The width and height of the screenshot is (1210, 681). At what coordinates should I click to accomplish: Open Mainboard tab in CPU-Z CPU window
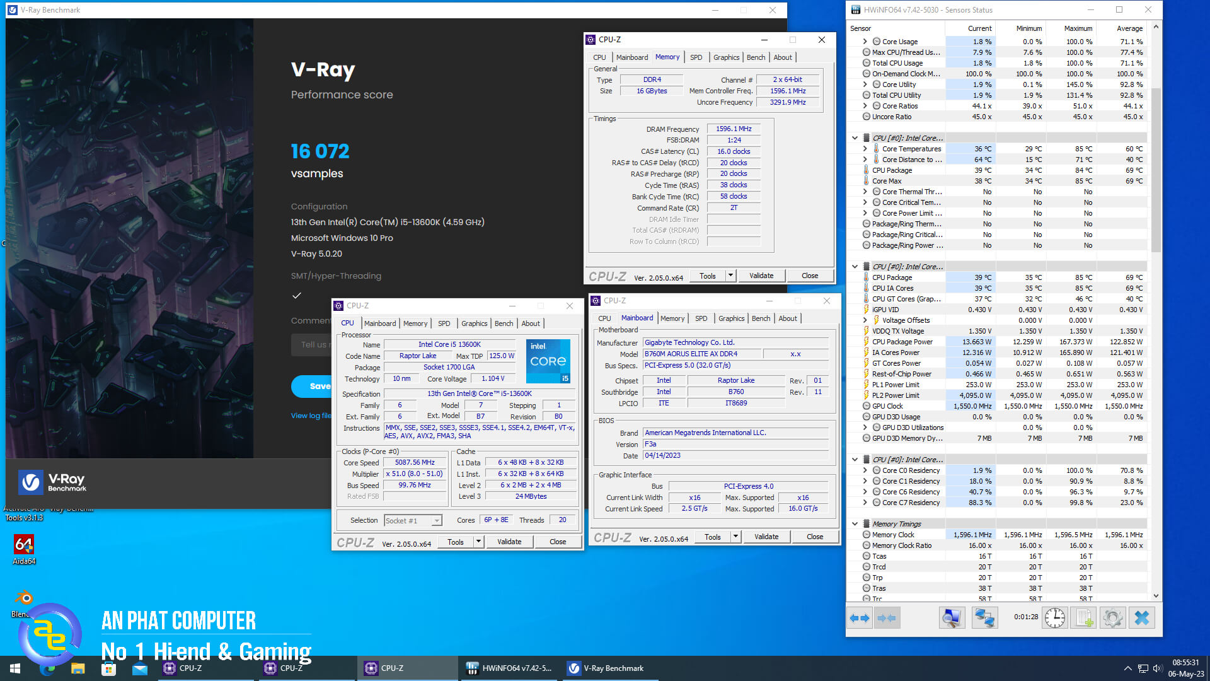click(x=380, y=323)
